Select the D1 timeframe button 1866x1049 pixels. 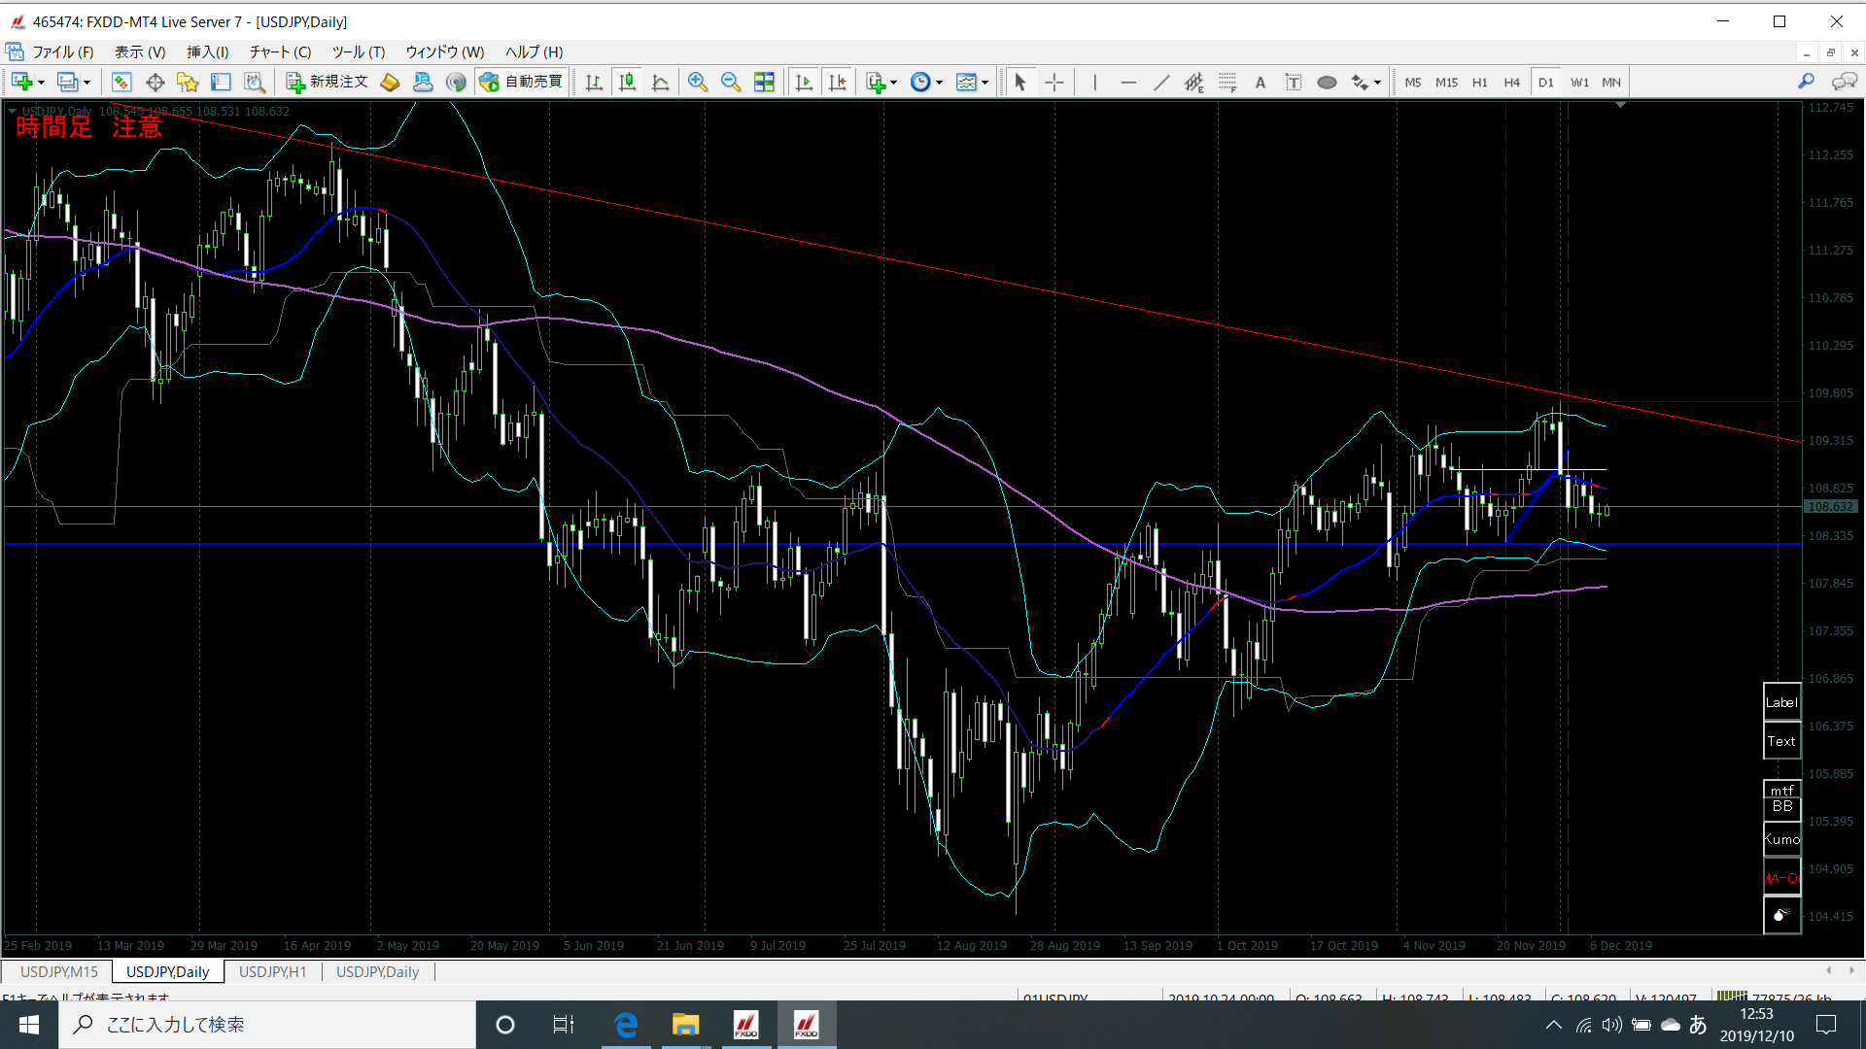tap(1545, 83)
